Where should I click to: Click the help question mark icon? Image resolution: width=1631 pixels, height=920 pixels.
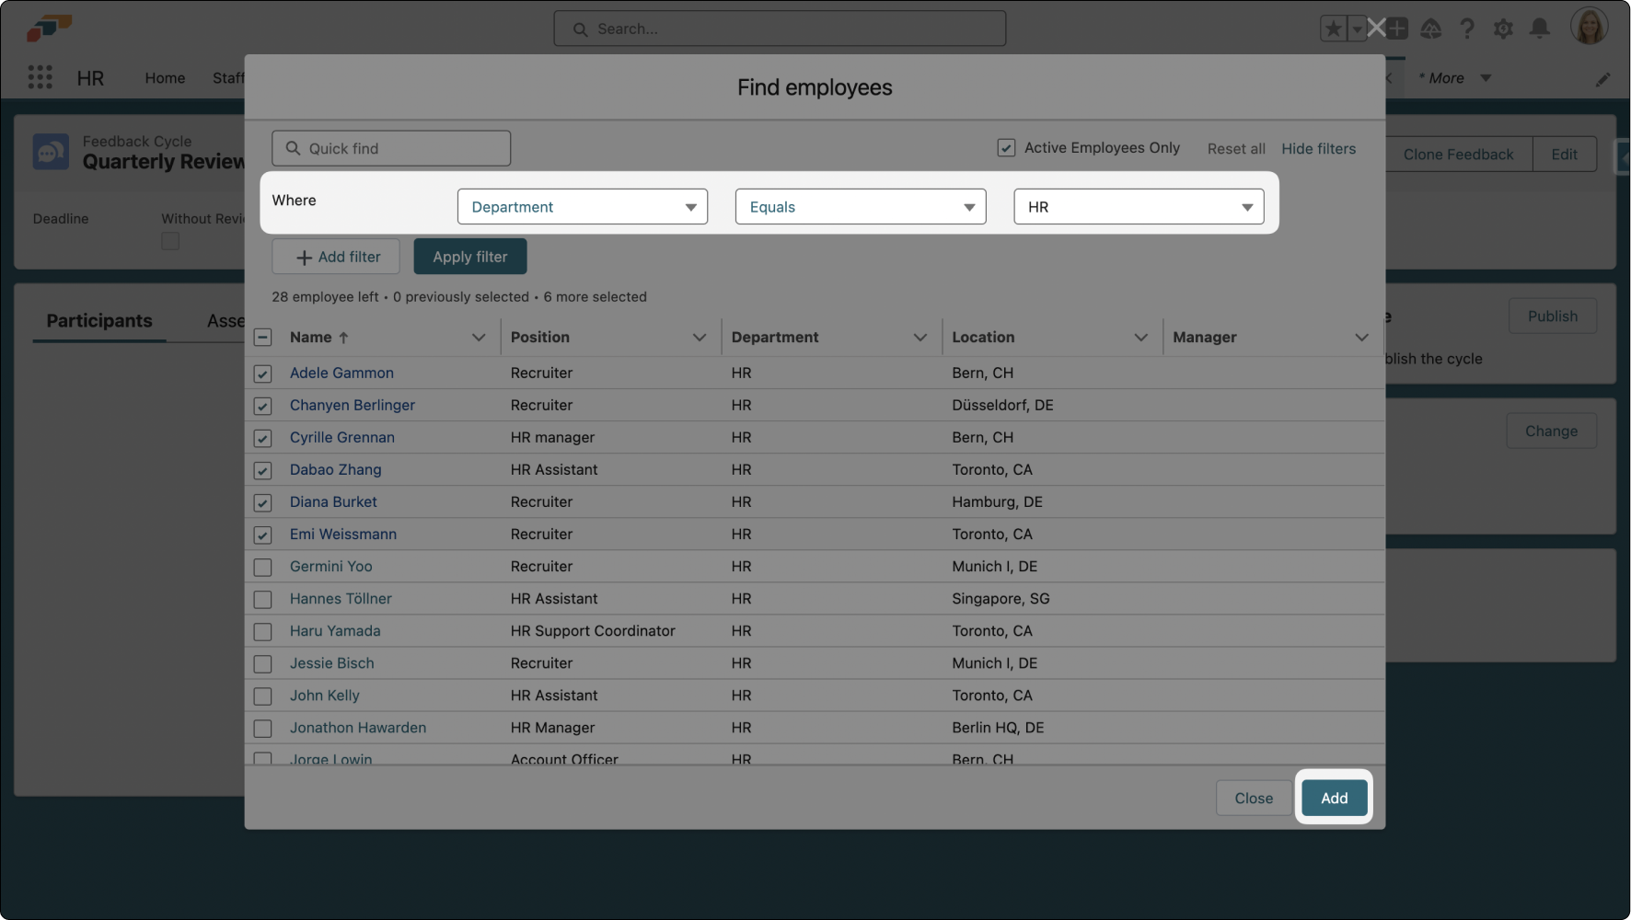pos(1467,29)
